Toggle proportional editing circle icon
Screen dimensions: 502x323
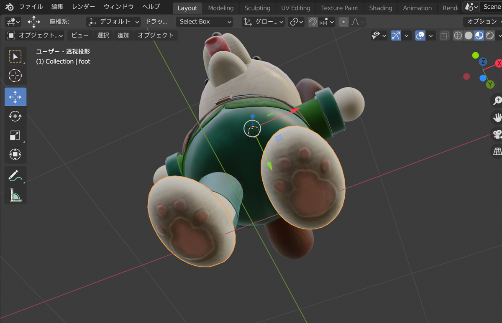343,22
